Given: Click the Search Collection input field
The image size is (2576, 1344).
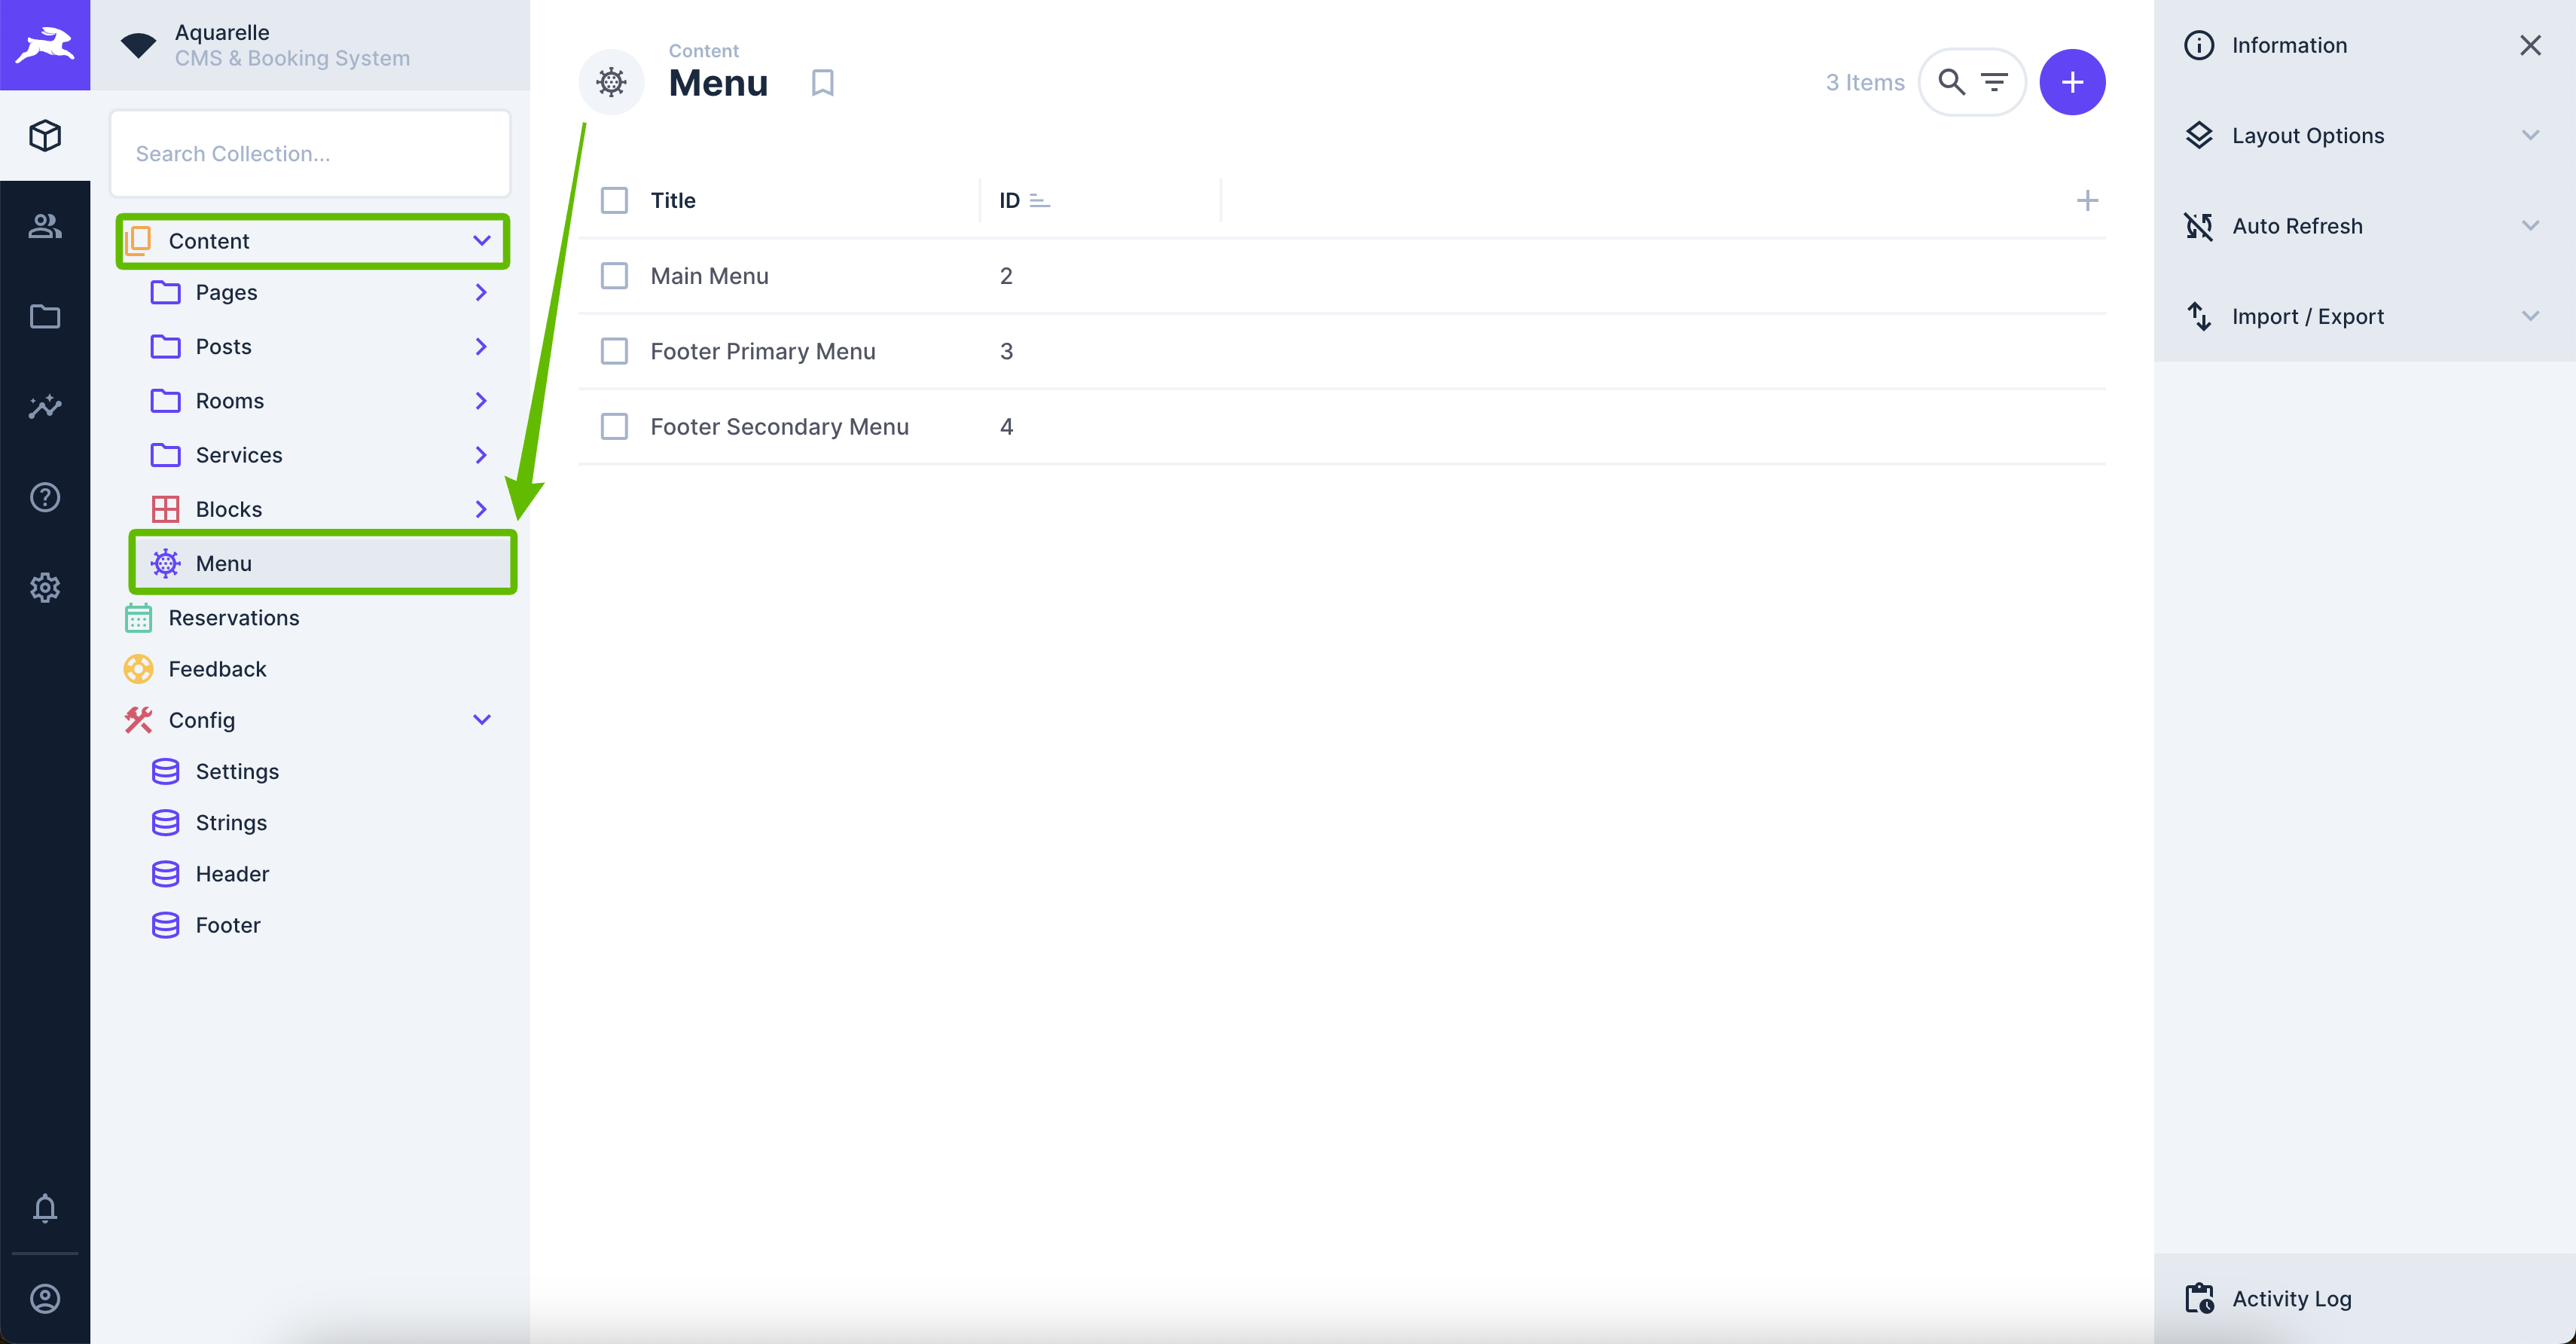Looking at the screenshot, I should coord(310,154).
